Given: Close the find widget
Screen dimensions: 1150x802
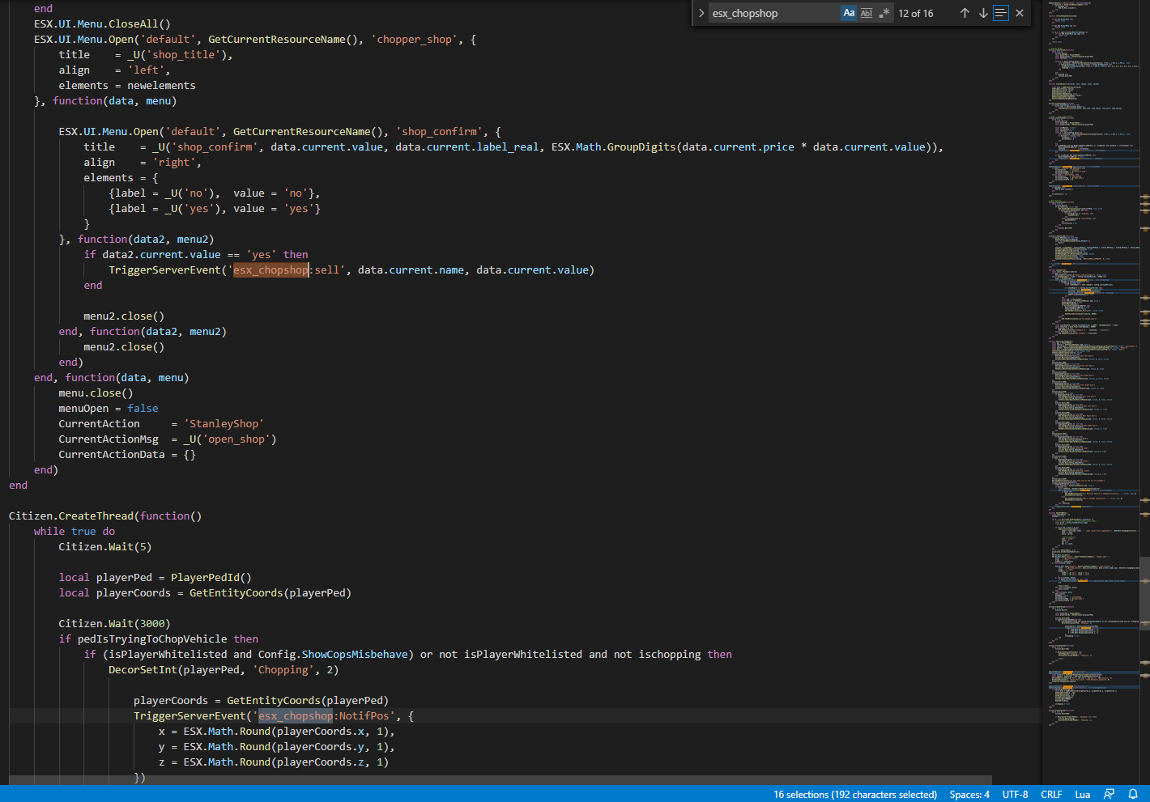Looking at the screenshot, I should (x=1020, y=13).
